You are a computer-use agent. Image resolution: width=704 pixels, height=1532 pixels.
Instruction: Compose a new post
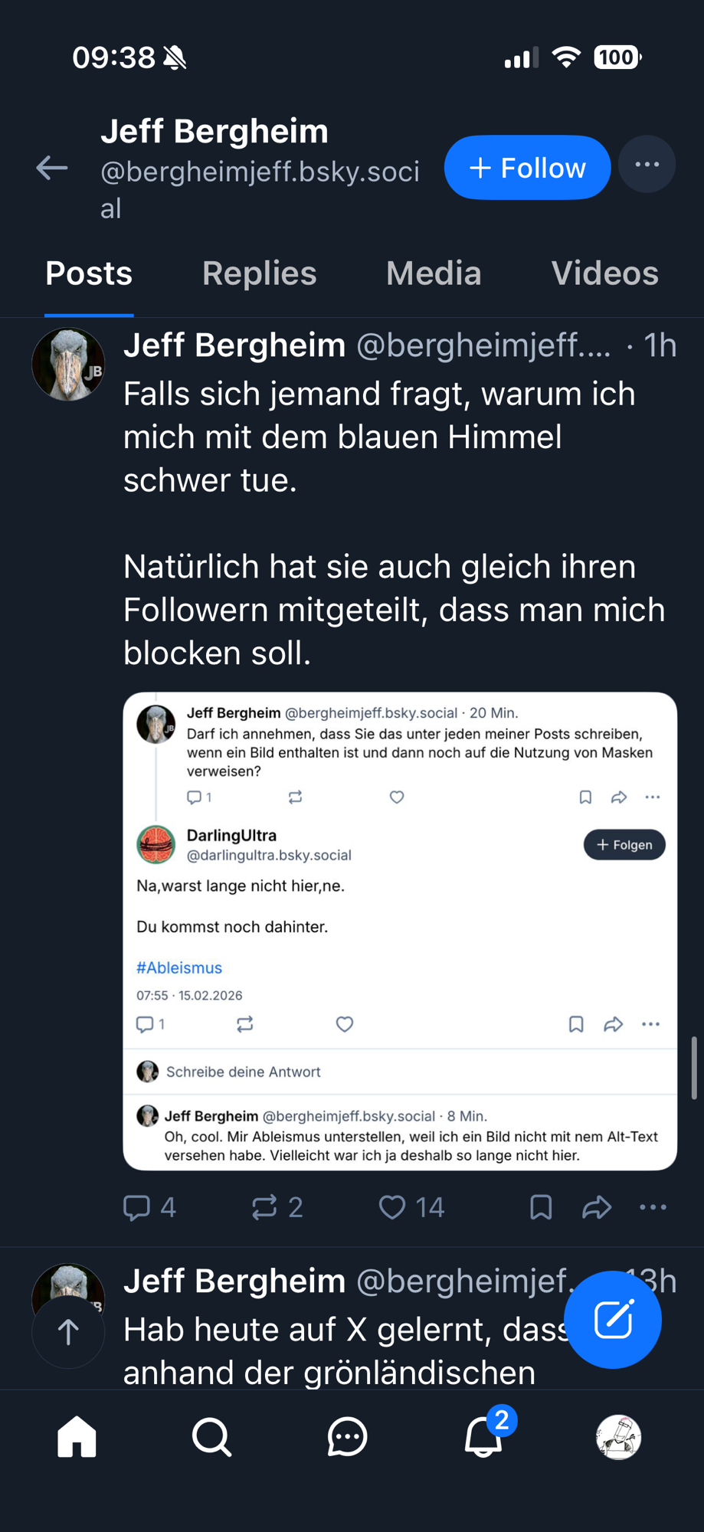tap(613, 1319)
